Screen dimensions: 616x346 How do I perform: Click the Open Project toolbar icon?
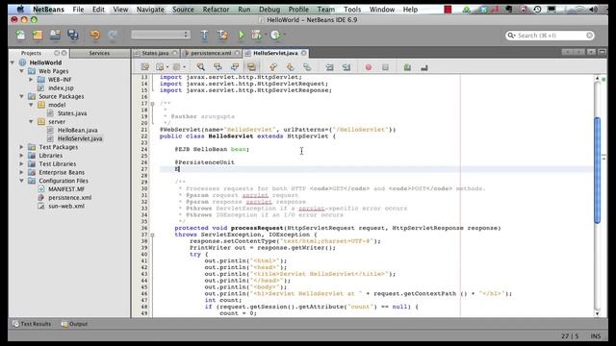pyautogui.click(x=55, y=36)
